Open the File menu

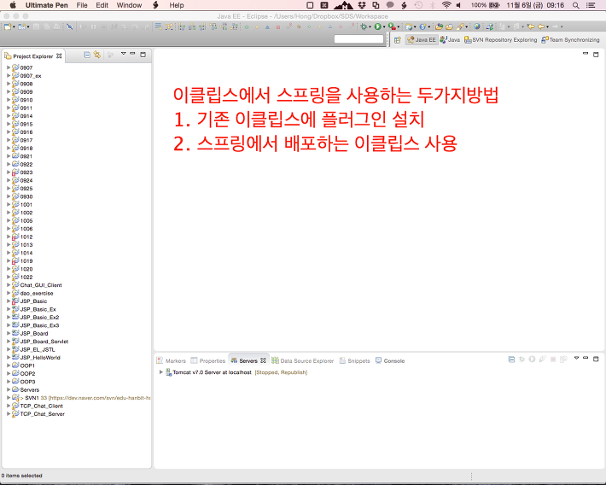pos(82,5)
